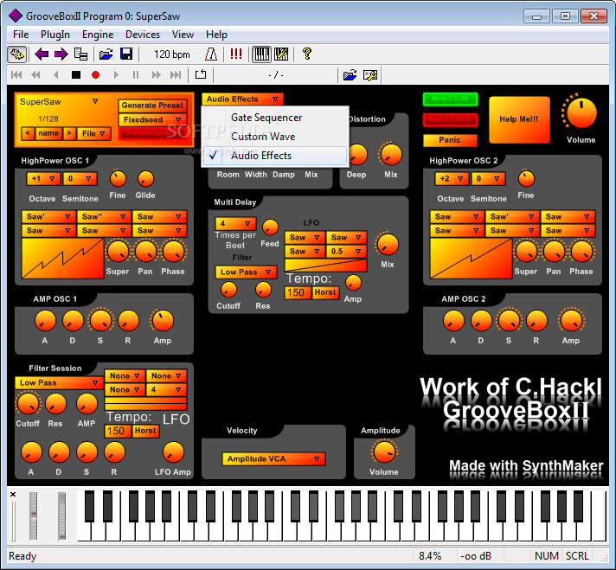Click the master Volume knob top right

(581, 112)
